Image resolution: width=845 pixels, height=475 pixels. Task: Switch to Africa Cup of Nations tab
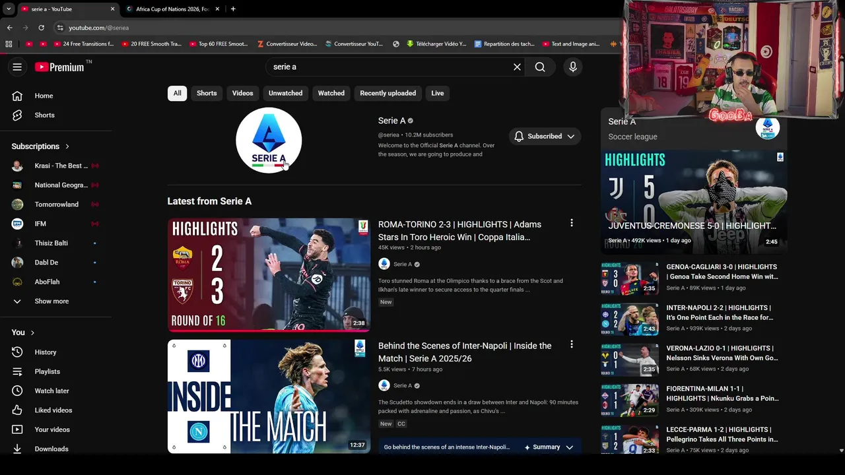[172, 9]
